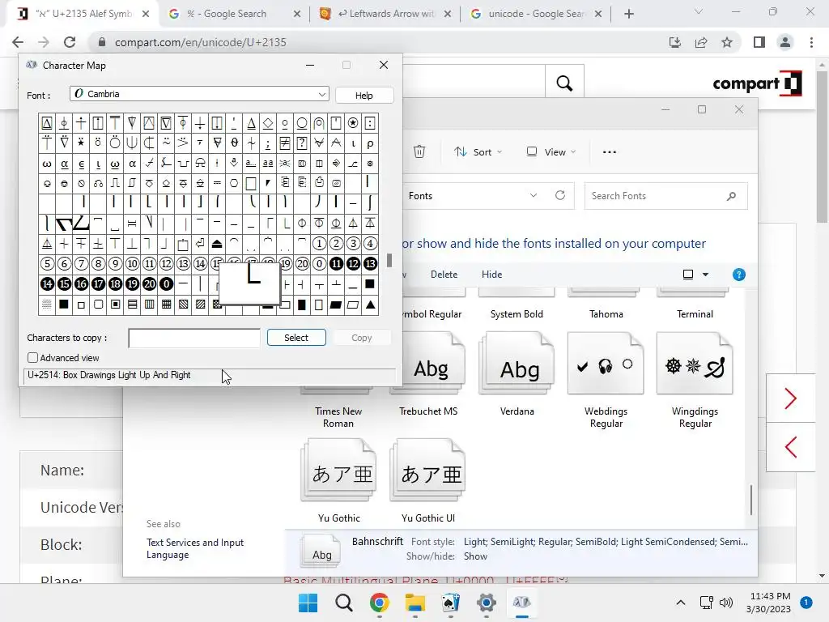Click the compart logo
The image size is (829, 622).
coord(758,83)
